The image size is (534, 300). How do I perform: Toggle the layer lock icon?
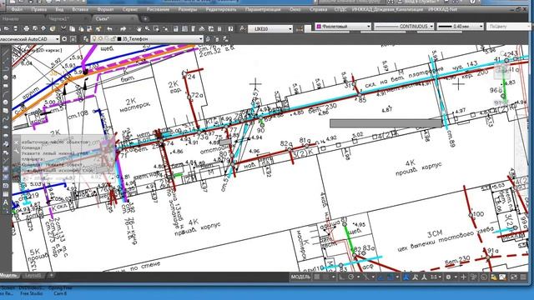(x=113, y=39)
